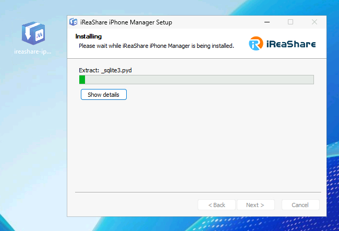Image resolution: width=339 pixels, height=231 pixels.
Task: Click the greyed-out < Back button
Action: coord(216,205)
